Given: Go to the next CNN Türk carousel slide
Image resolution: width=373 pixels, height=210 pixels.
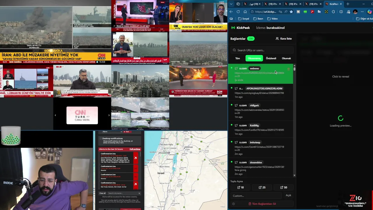Looking at the screenshot, I should click(109, 115).
